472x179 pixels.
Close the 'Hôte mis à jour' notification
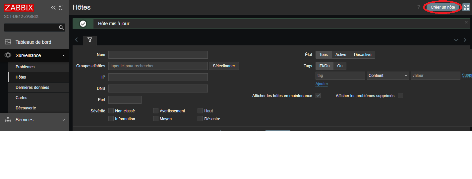tap(466, 22)
